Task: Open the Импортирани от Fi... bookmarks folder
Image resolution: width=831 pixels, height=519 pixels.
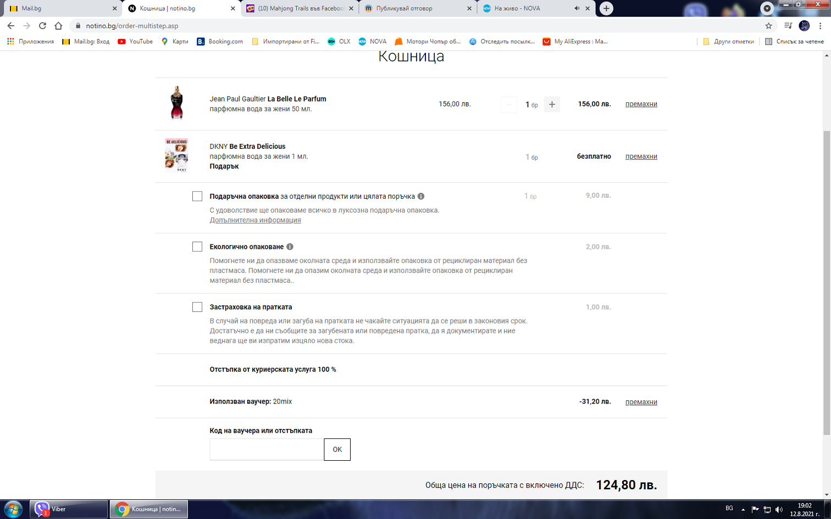Action: (286, 41)
